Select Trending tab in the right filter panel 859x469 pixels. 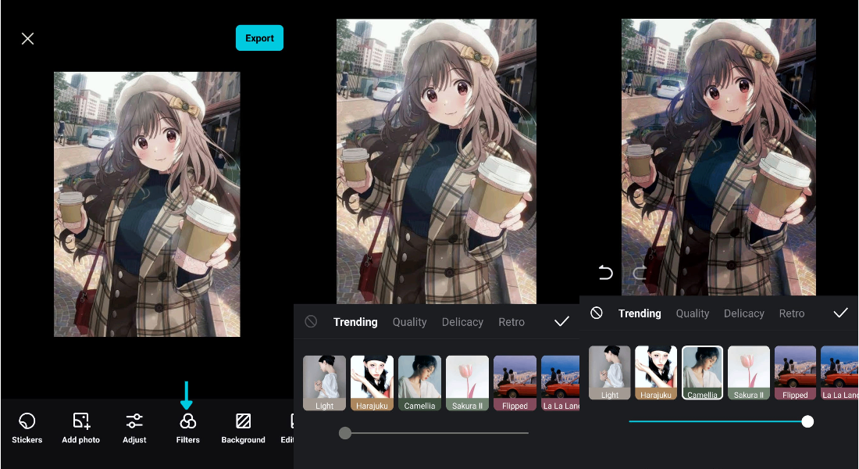640,313
